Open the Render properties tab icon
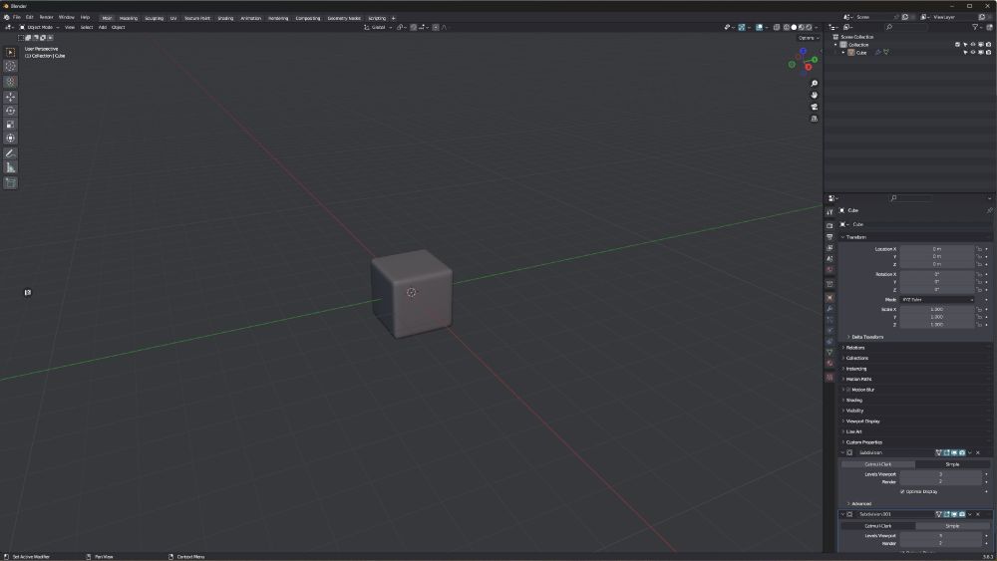This screenshot has width=997, height=561. (x=830, y=225)
